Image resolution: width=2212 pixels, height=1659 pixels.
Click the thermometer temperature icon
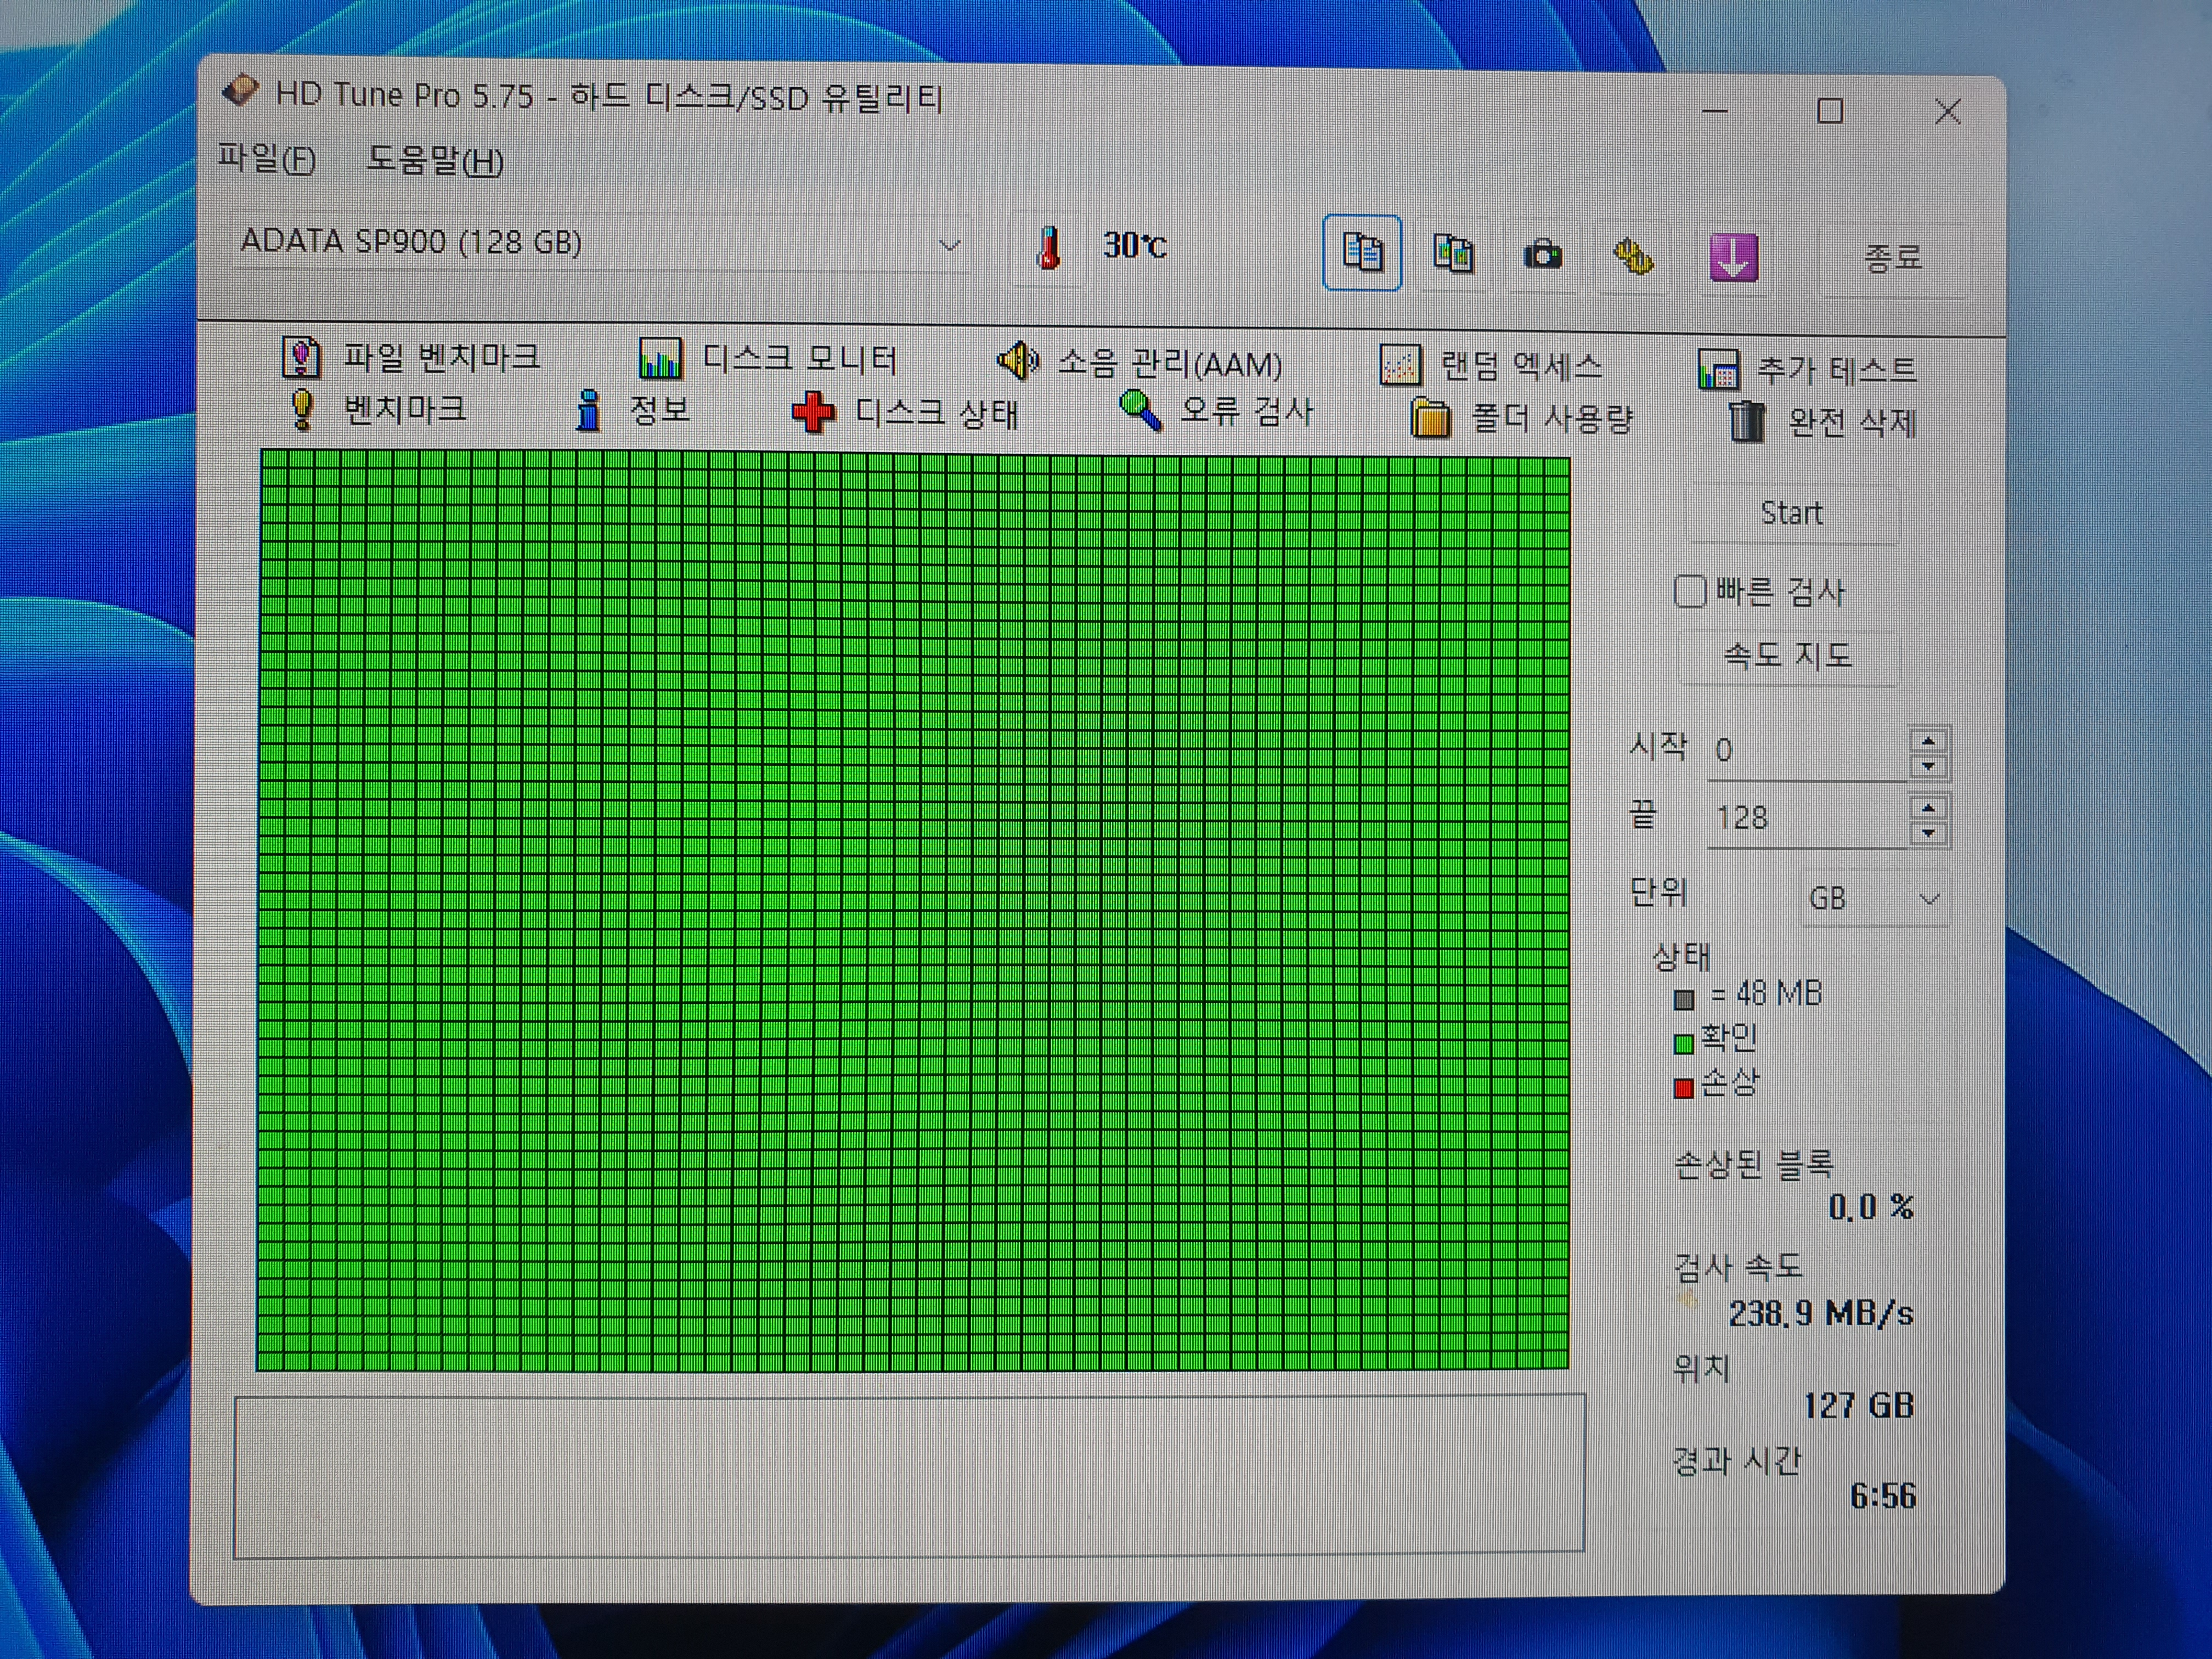click(1048, 248)
